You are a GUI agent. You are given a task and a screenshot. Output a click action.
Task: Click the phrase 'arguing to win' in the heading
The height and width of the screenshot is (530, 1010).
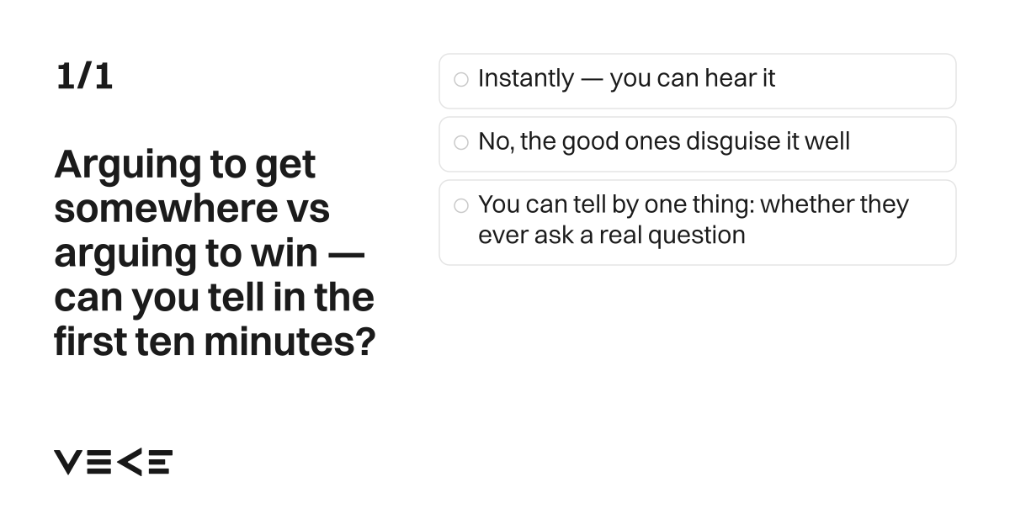(x=186, y=253)
